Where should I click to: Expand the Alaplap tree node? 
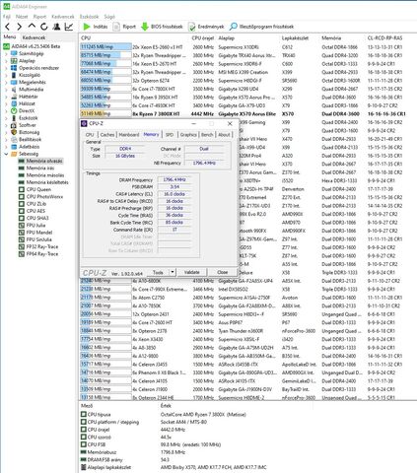click(6, 61)
